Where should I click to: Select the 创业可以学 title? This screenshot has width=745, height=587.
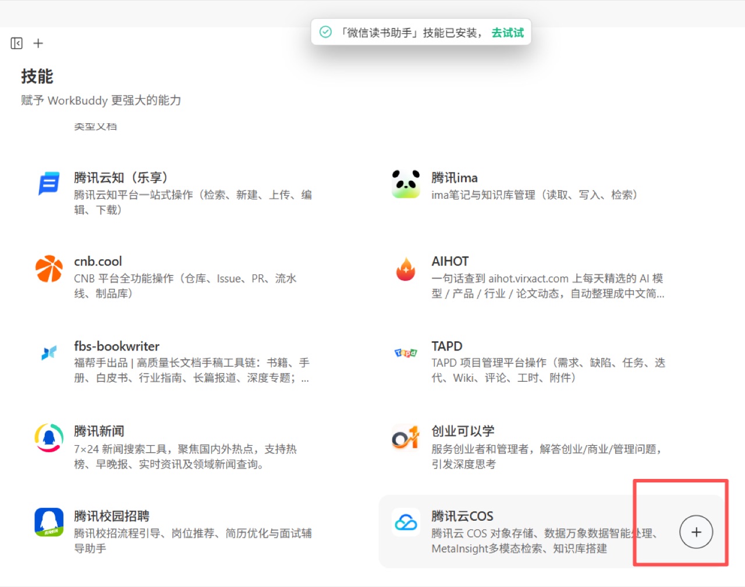pyautogui.click(x=463, y=431)
